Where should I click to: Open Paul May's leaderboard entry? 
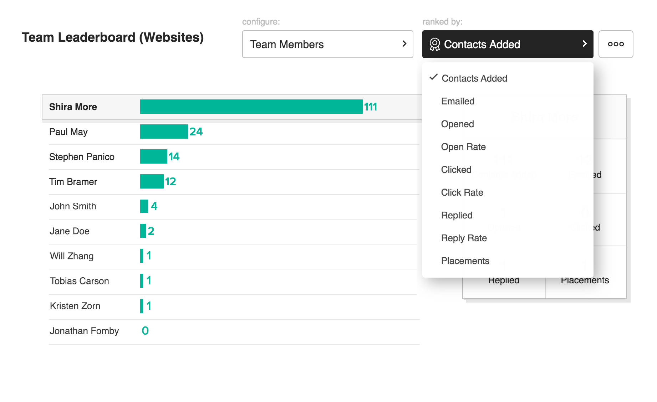coord(68,132)
